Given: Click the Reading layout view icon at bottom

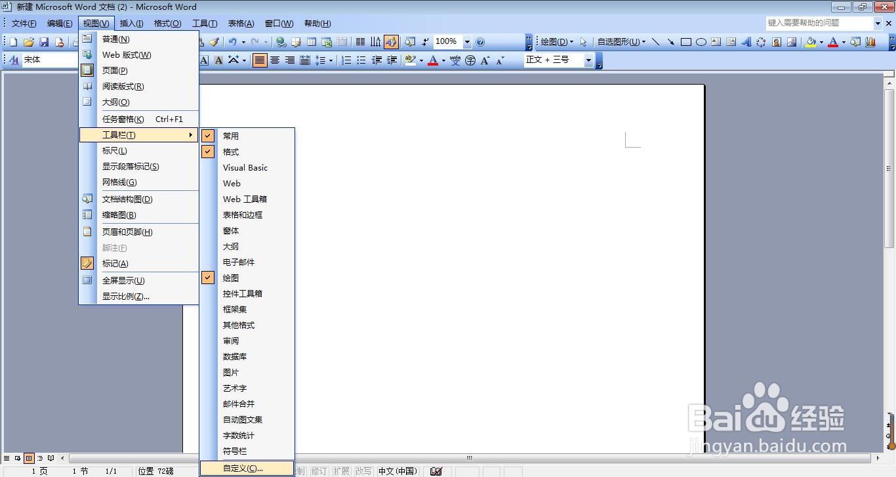Looking at the screenshot, I should pyautogui.click(x=51, y=458).
